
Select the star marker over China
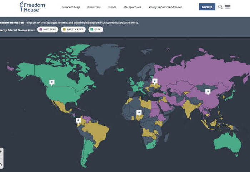pyautogui.click(x=207, y=91)
